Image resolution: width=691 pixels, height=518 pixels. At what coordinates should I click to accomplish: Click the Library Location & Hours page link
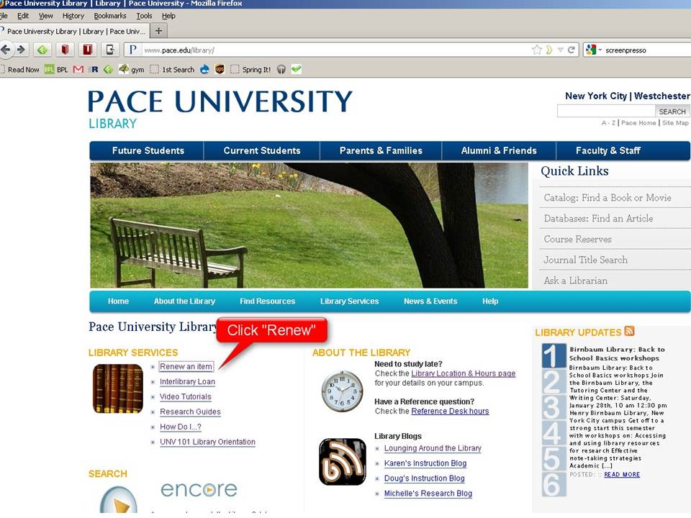point(463,373)
